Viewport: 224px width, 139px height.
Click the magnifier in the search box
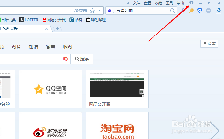click(172, 11)
